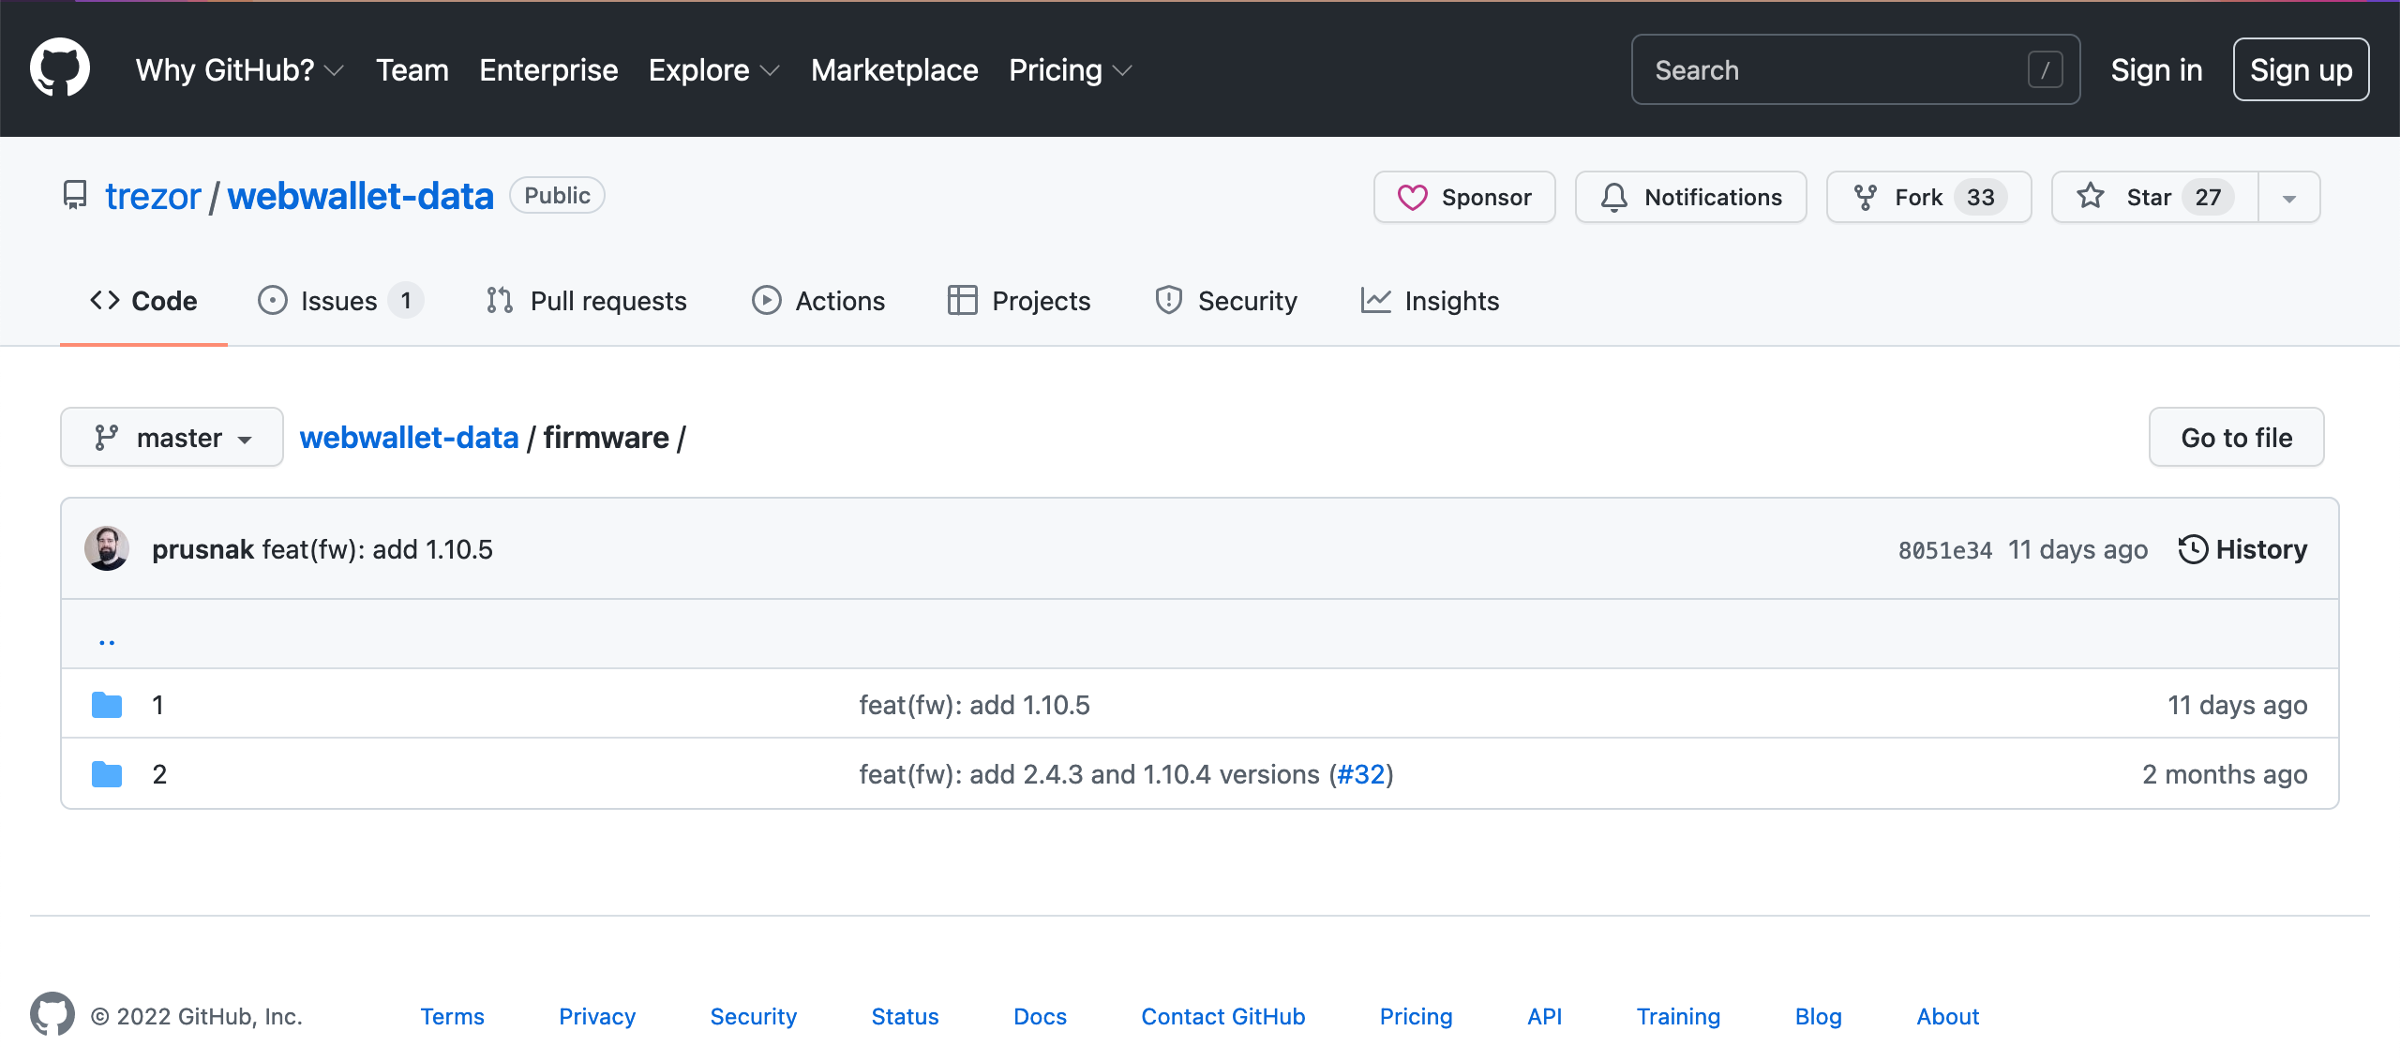The image size is (2400, 1061).
Task: Open prusnak author link
Action: [x=203, y=549]
